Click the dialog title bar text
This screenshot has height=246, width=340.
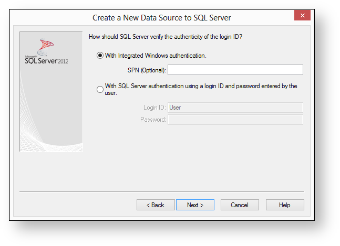162,18
